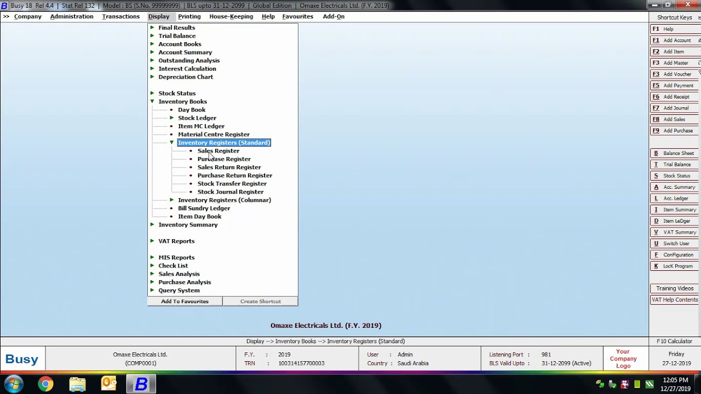
Task: Open the Item Summary shortcut
Action: tap(675, 210)
